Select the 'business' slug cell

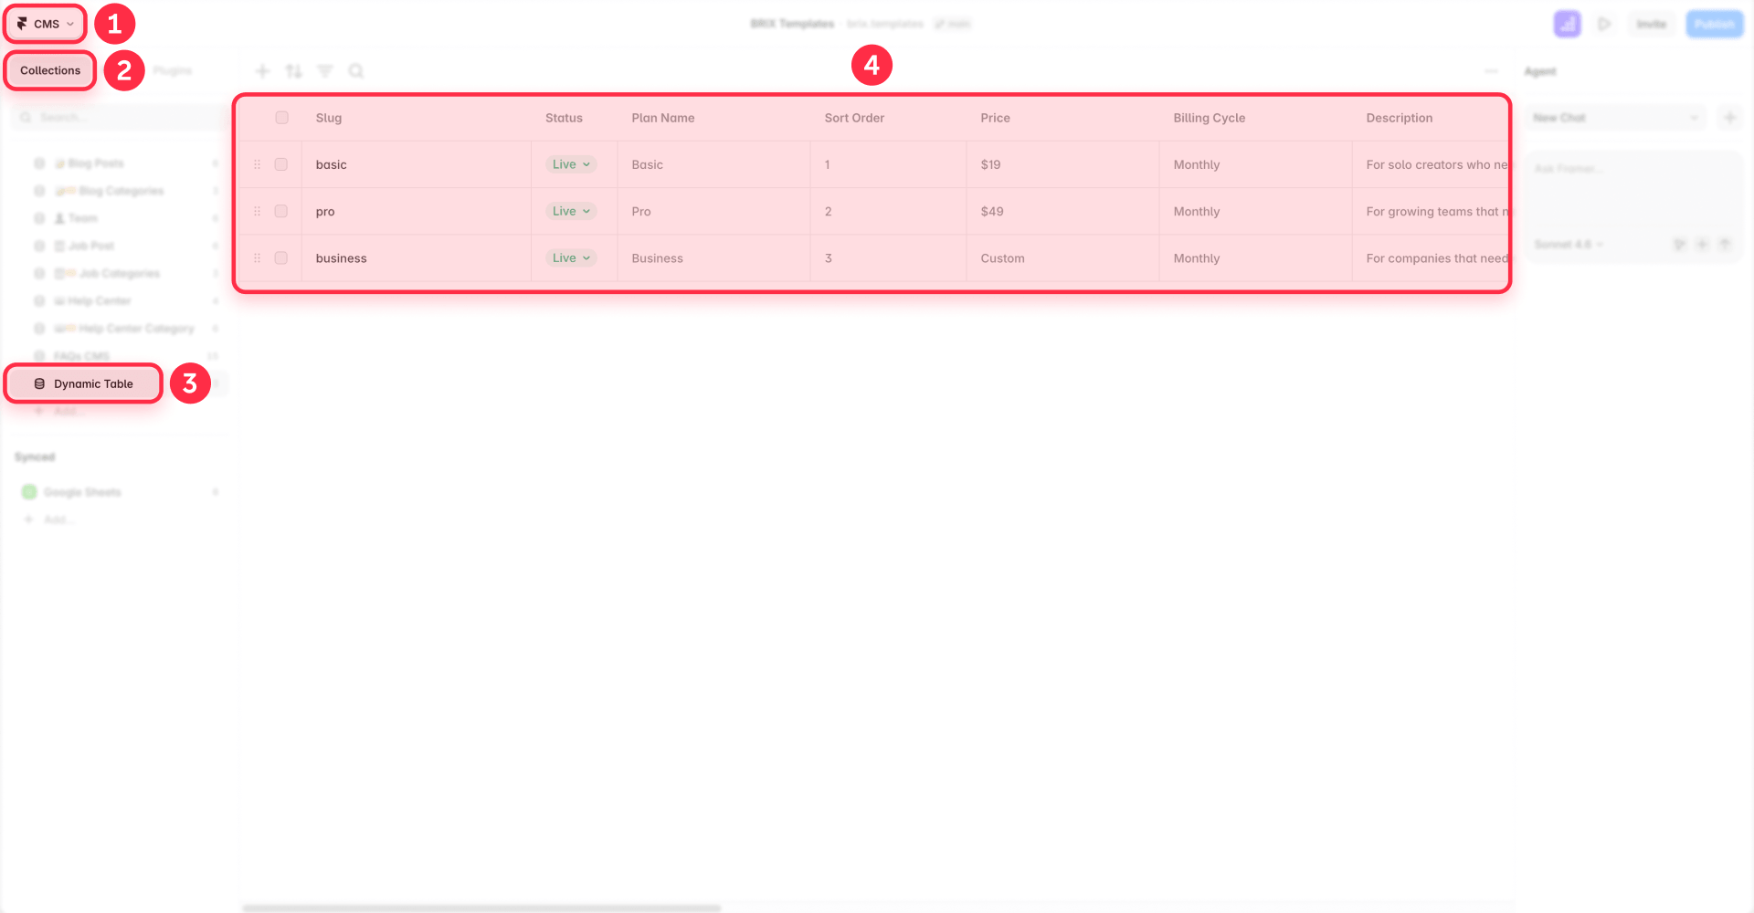click(x=417, y=257)
